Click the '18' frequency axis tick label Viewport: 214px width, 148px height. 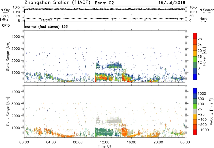(x=18, y=16)
